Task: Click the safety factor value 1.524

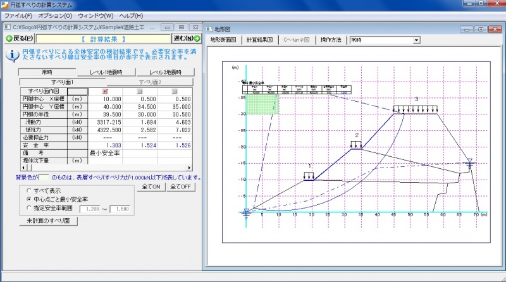Action: [x=148, y=145]
